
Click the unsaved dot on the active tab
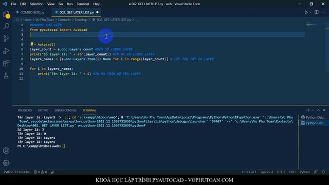(x=97, y=12)
